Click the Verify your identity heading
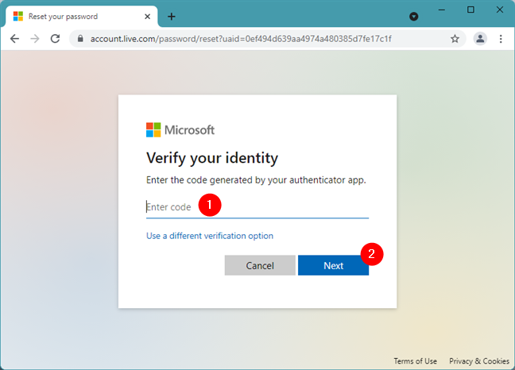Image resolution: width=515 pixels, height=370 pixels. pyautogui.click(x=212, y=158)
